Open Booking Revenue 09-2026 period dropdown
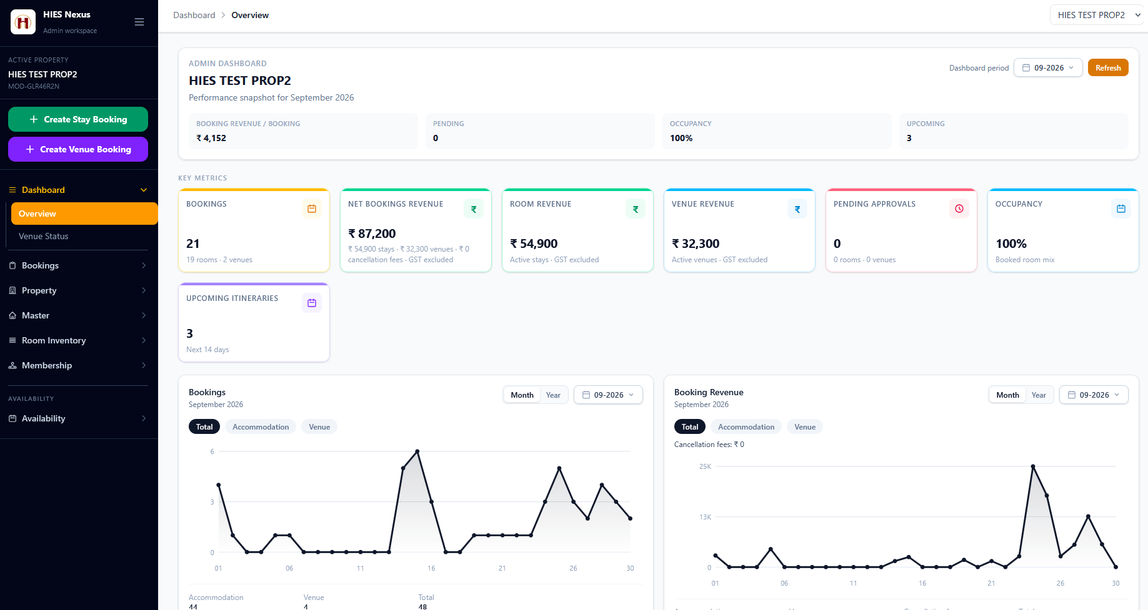This screenshot has height=610, width=1148. point(1094,395)
